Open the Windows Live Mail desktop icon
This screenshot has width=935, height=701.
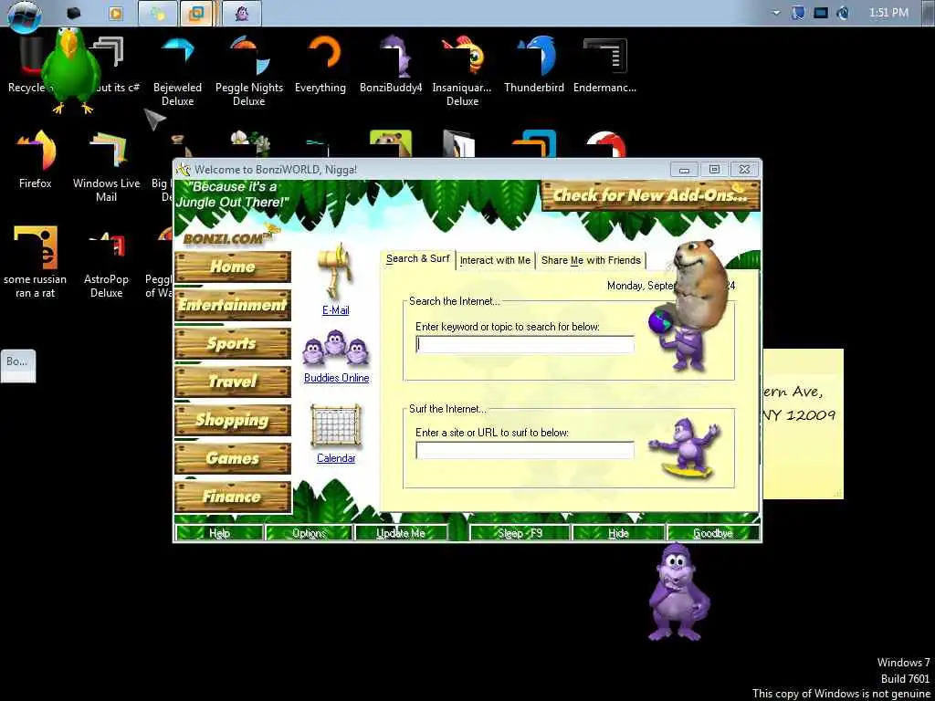click(x=106, y=167)
